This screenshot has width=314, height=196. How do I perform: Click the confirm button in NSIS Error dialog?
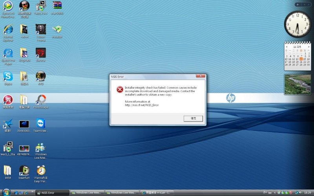pyautogui.click(x=193, y=118)
